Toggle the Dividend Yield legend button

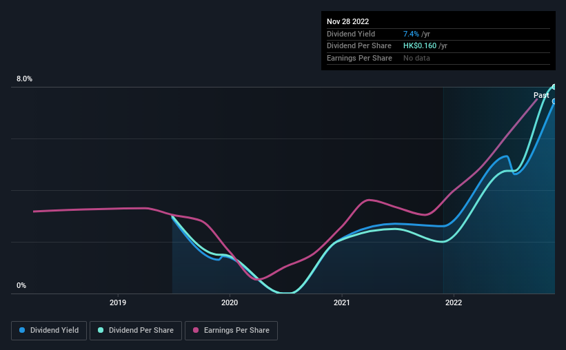tap(49, 331)
